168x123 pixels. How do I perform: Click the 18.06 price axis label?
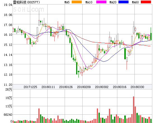(x=8, y=15)
